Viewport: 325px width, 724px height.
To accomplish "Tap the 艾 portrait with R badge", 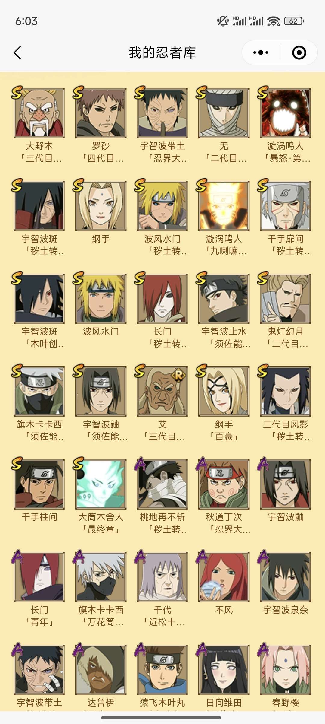I will 162,391.
